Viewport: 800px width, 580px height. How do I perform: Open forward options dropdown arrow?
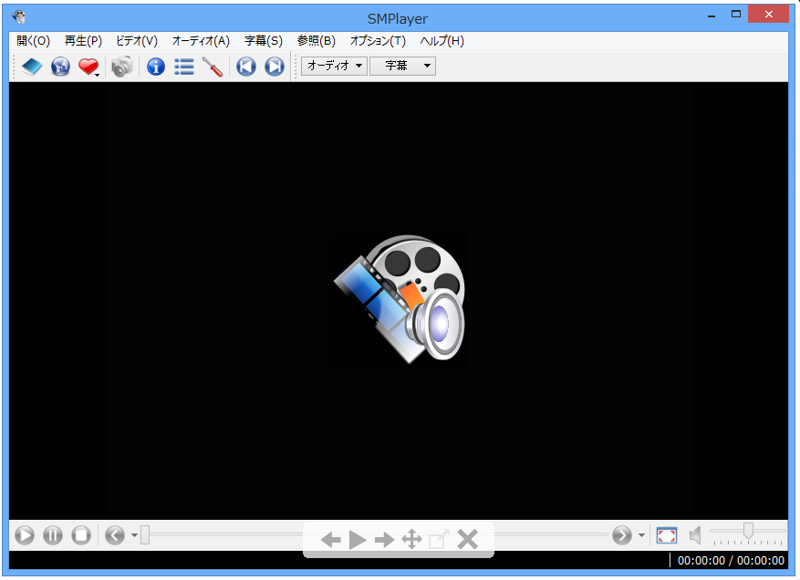641,535
